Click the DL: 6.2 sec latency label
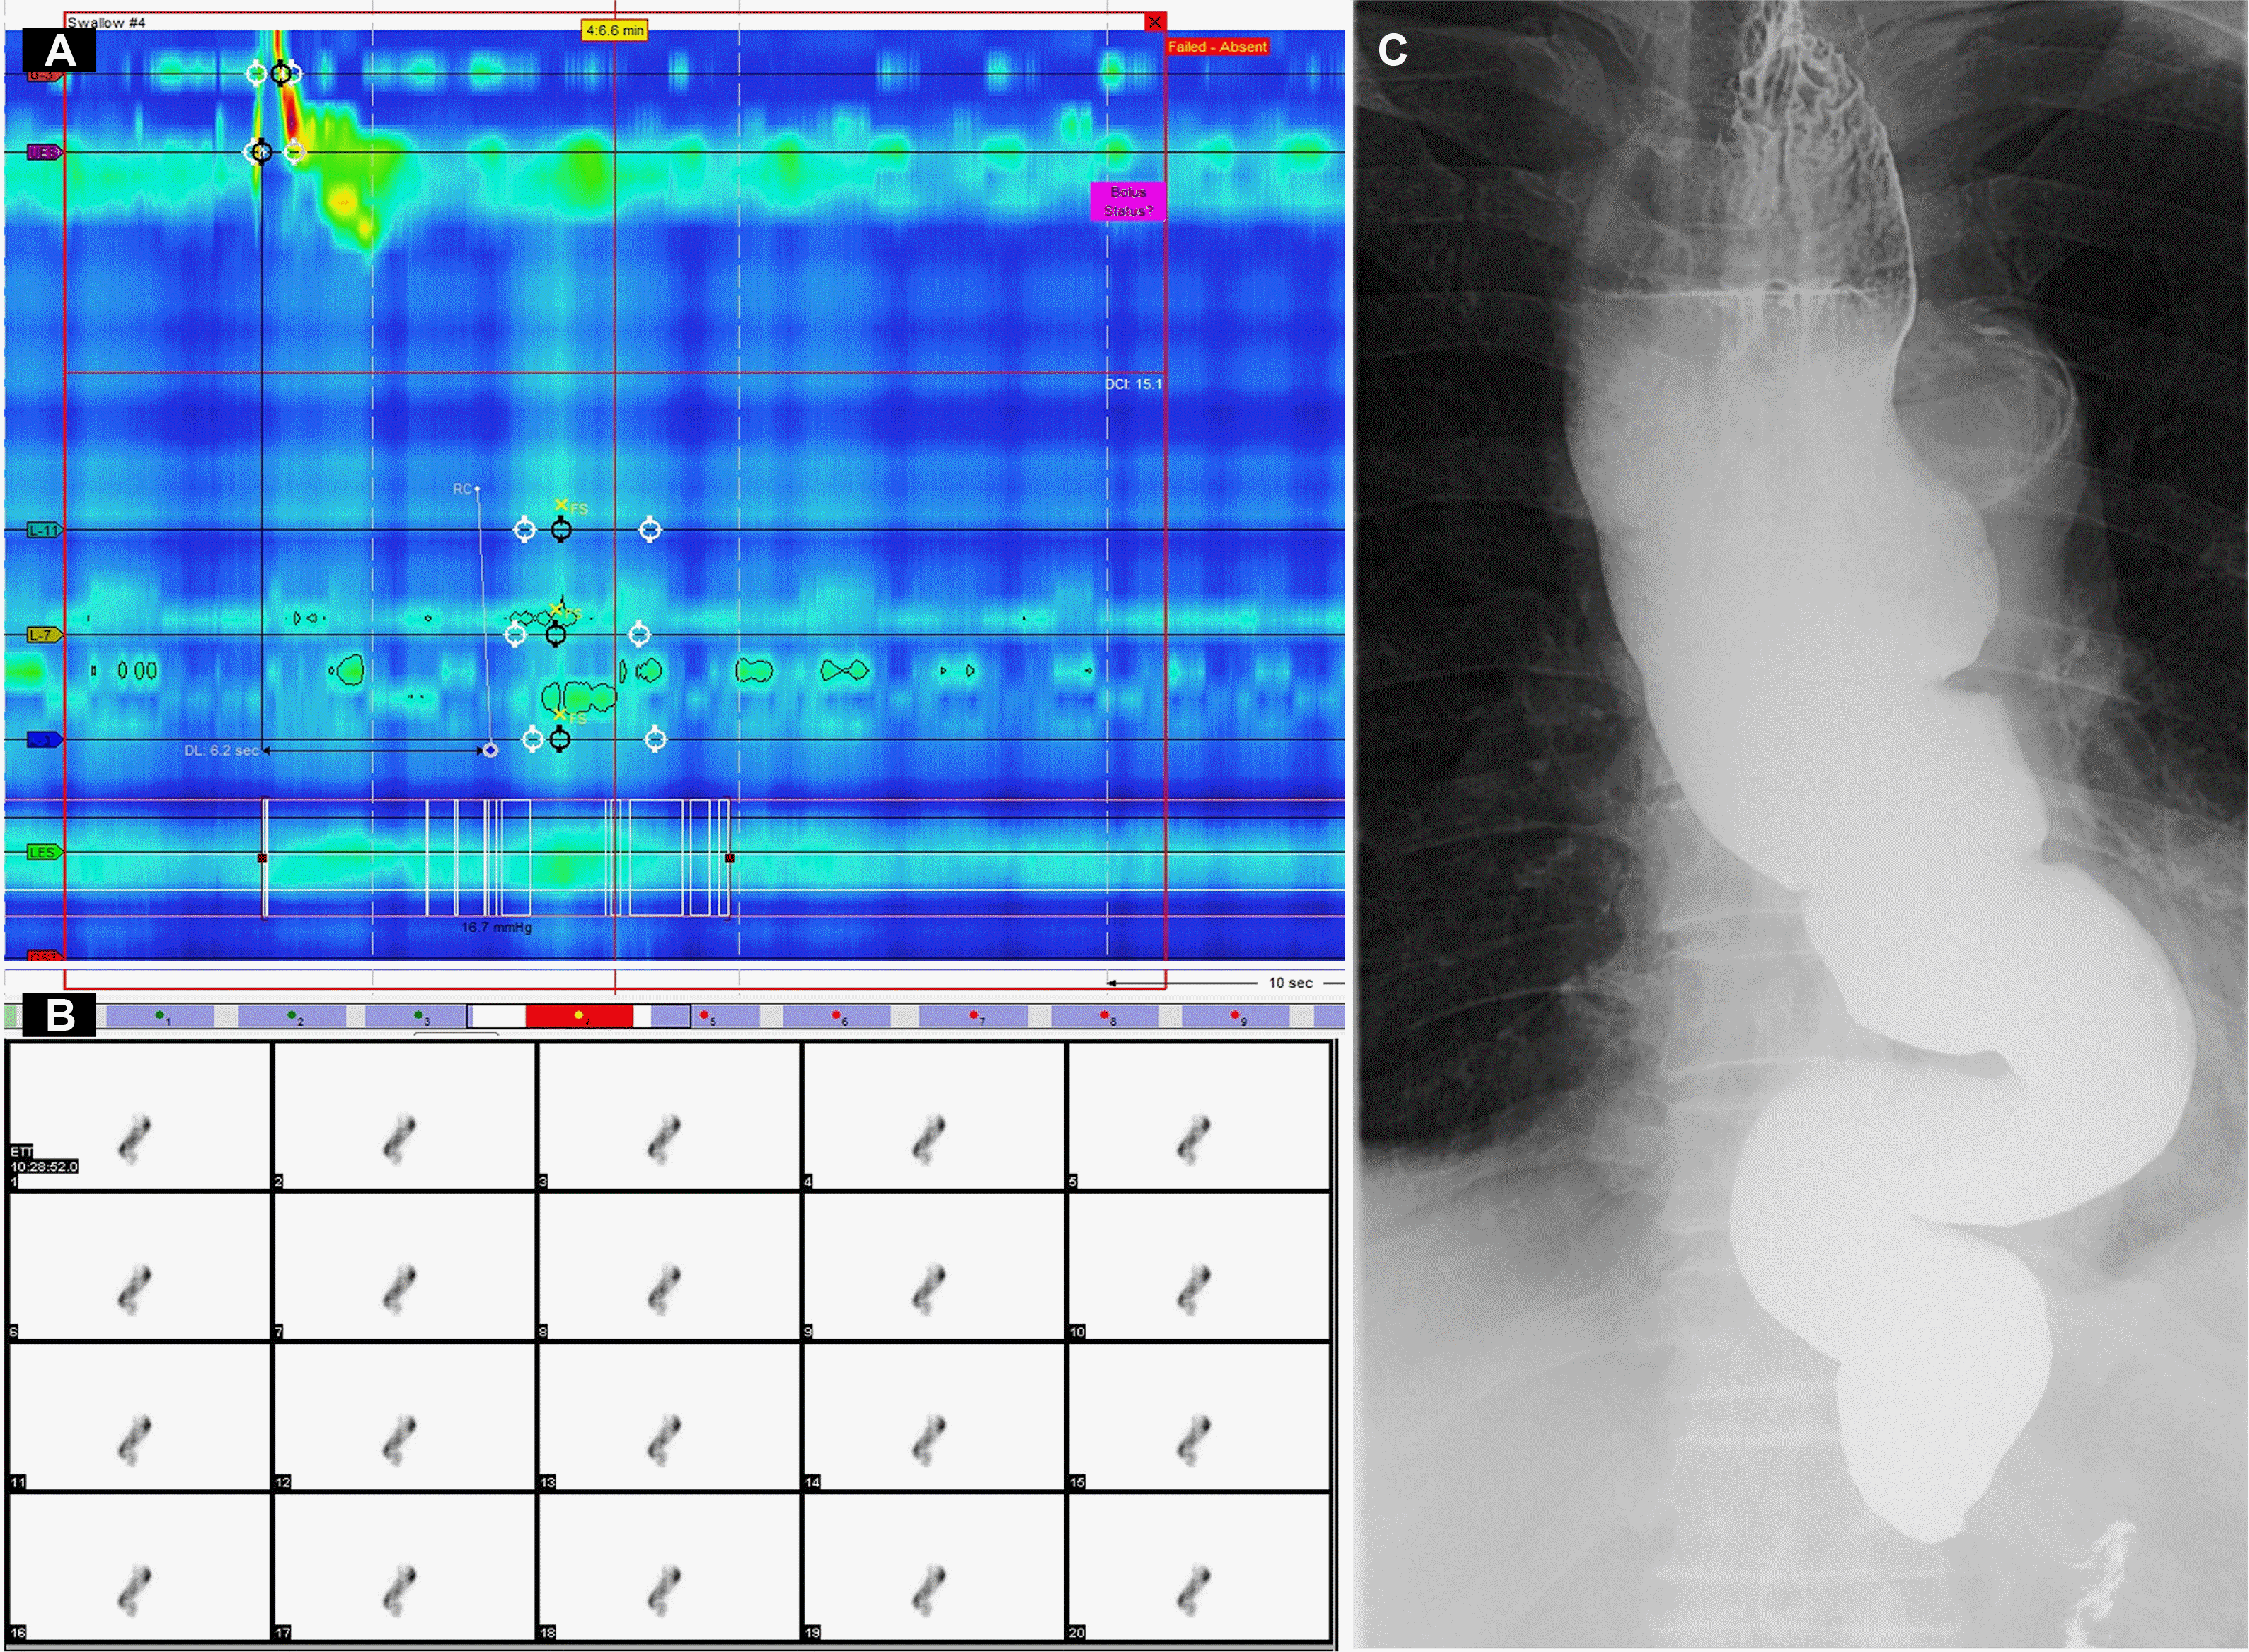Viewport: 2249px width, 1652px height. tap(221, 750)
